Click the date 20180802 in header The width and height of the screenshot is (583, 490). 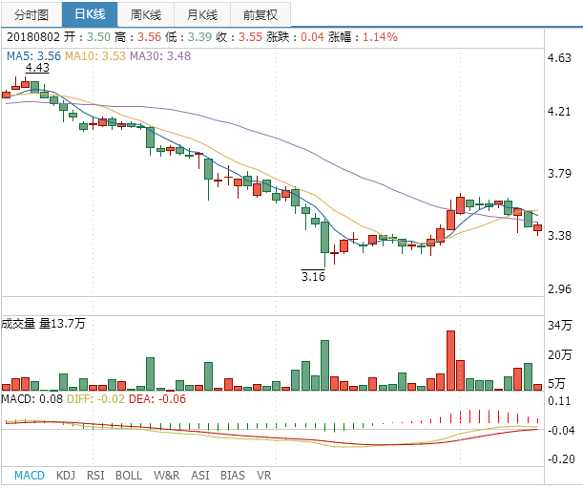click(x=33, y=37)
